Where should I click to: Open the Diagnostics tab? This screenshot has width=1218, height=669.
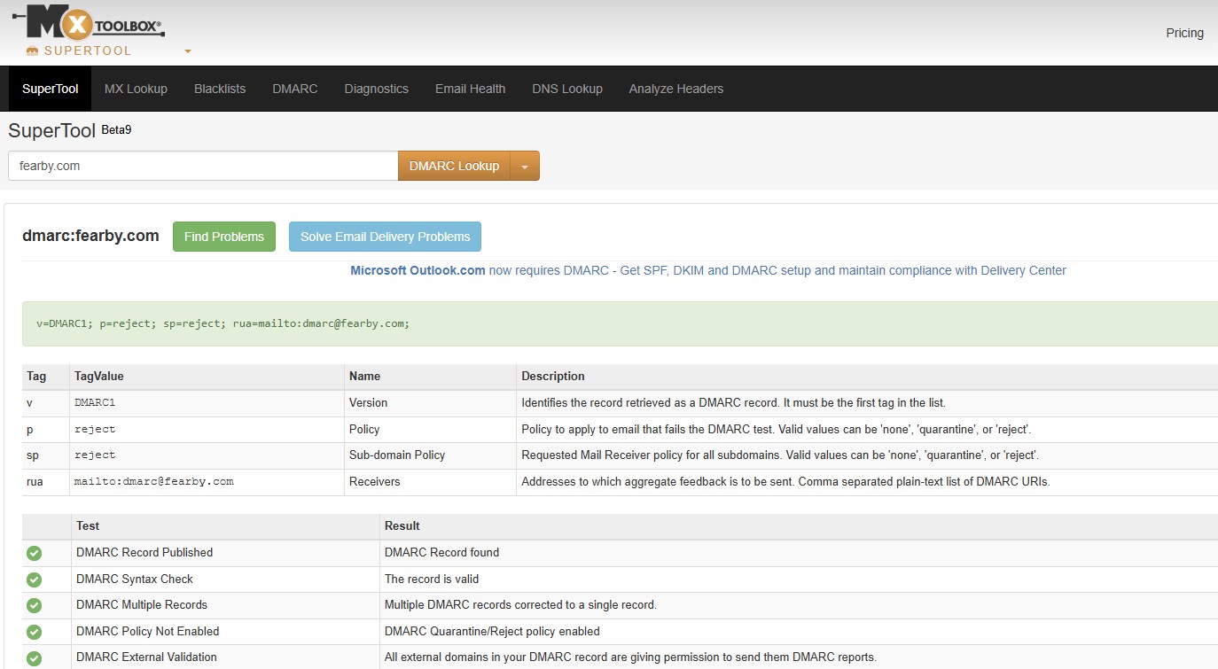(376, 88)
